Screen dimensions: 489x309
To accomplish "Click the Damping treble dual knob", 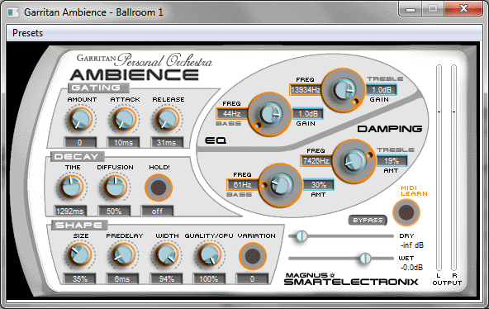I will coord(354,161).
